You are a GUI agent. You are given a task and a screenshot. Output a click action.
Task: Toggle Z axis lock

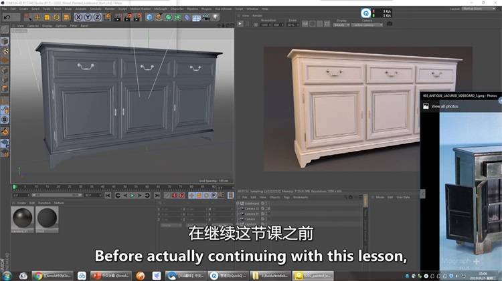(97, 17)
